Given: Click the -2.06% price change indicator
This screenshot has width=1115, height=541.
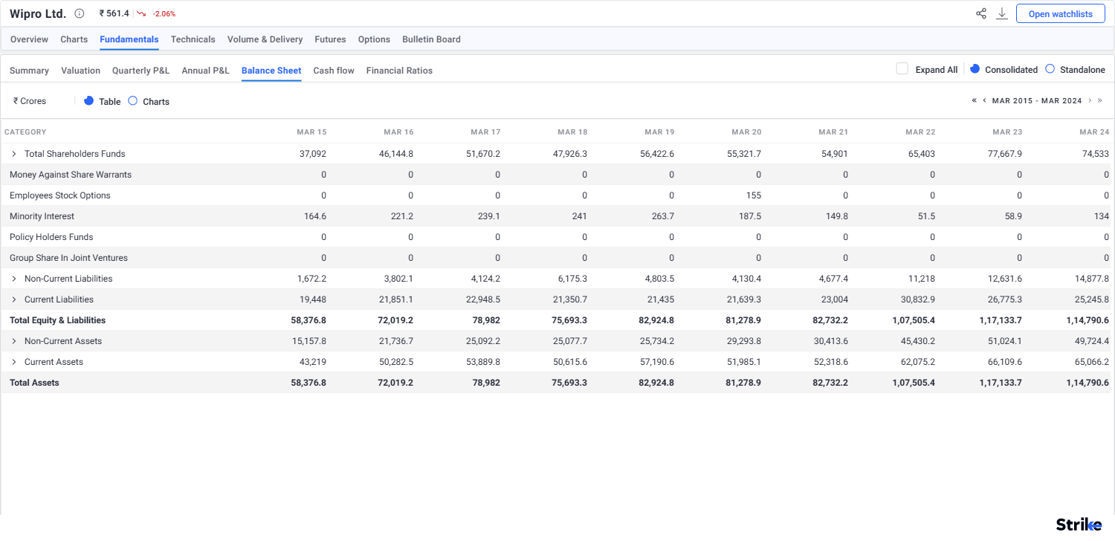Looking at the screenshot, I should (164, 13).
